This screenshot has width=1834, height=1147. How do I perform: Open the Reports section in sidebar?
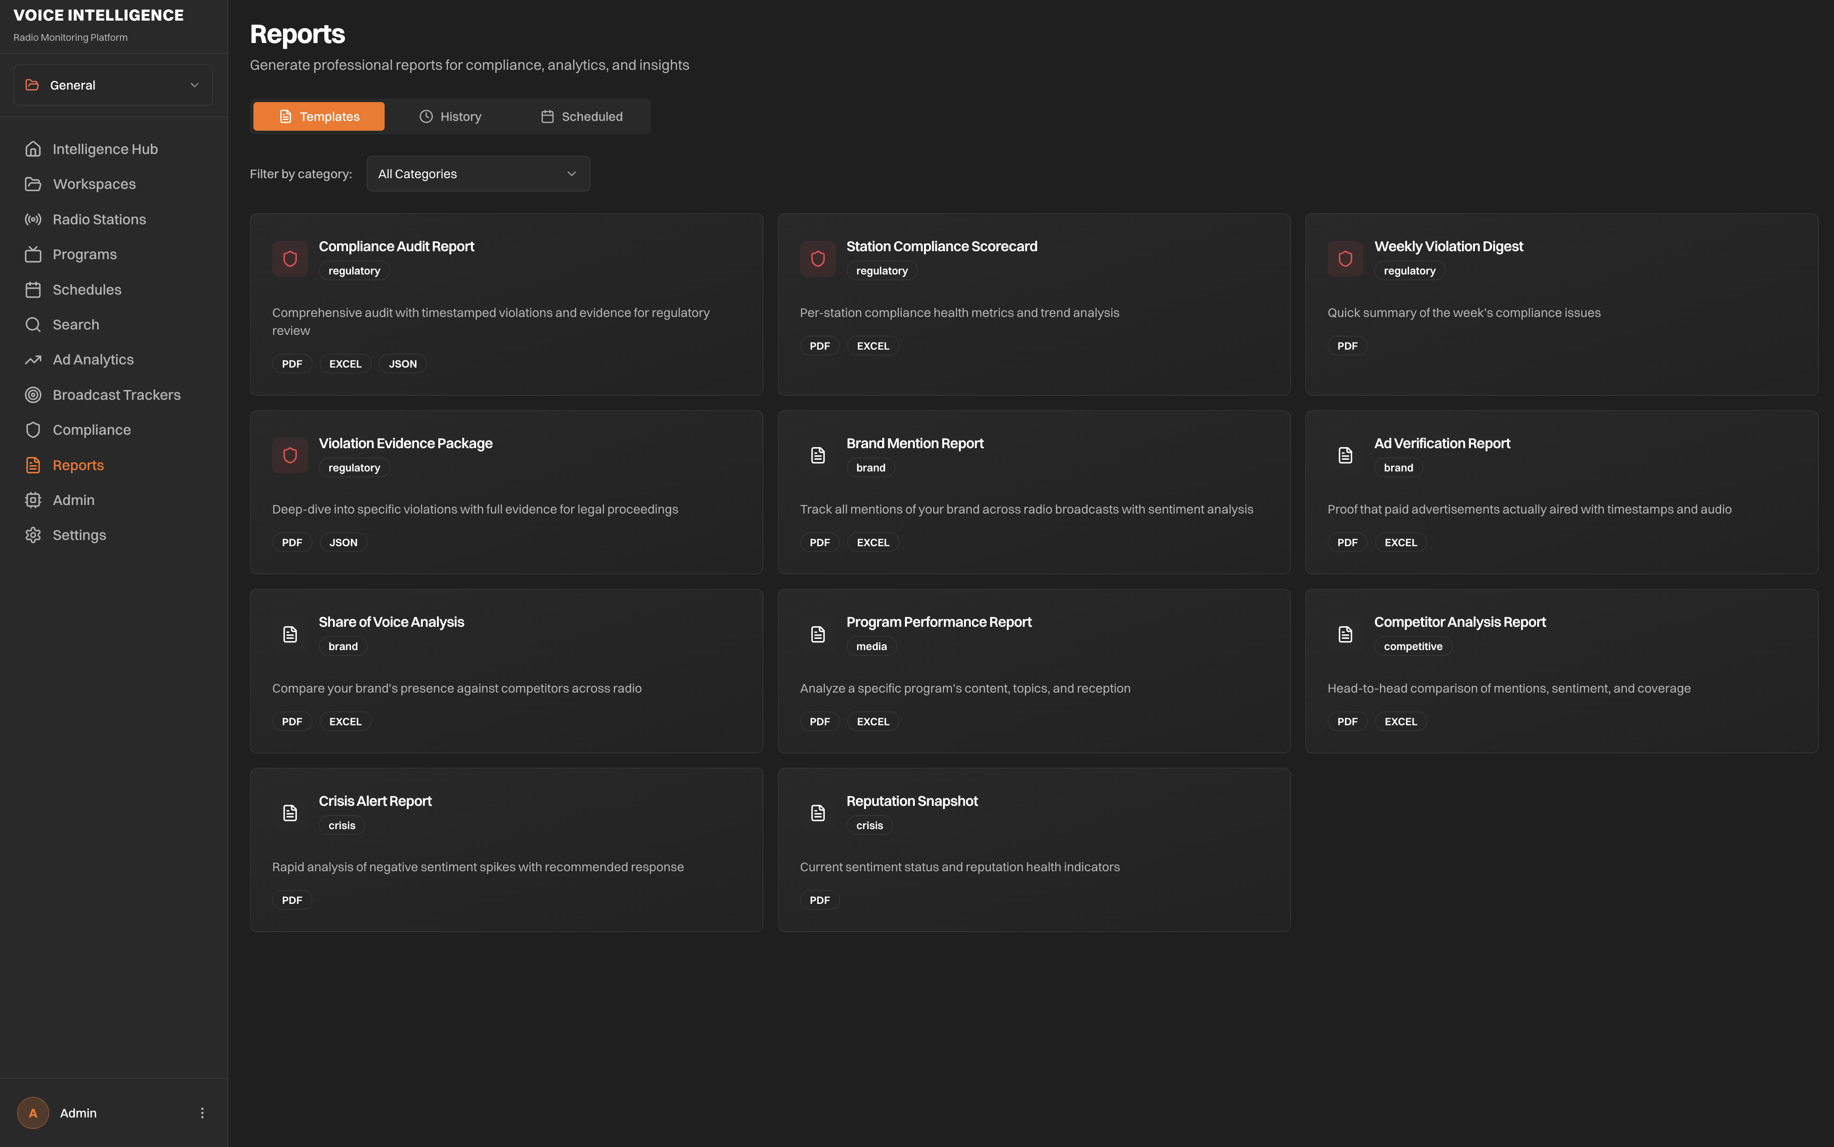click(78, 464)
